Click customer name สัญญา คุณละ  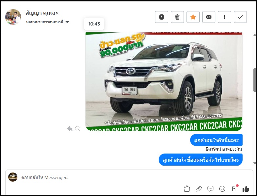pos(42,13)
